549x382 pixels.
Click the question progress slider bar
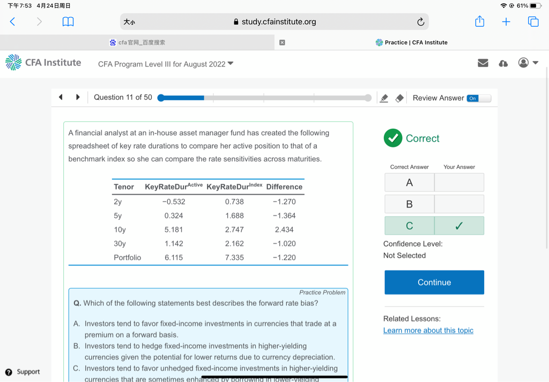(x=264, y=98)
